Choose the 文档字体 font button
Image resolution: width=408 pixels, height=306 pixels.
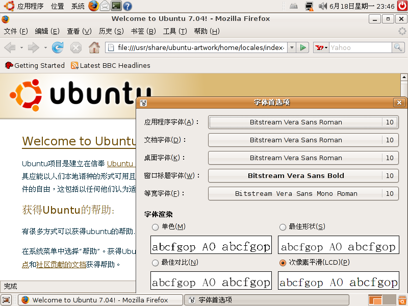coord(303,140)
